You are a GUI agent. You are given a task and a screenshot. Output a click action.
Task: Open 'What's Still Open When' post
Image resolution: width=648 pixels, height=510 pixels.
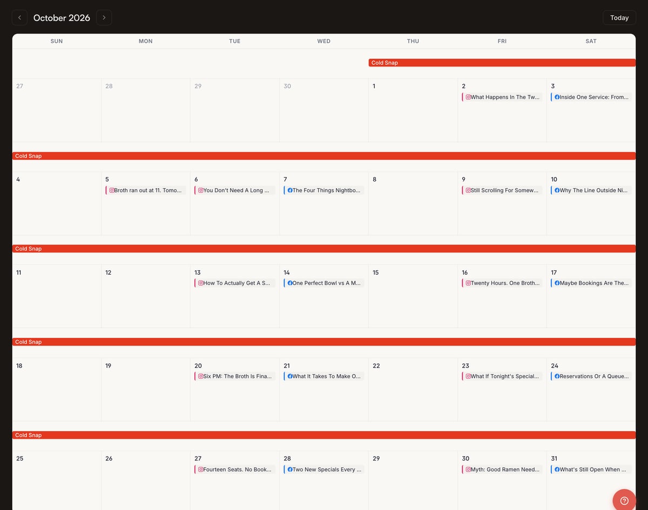591,470
